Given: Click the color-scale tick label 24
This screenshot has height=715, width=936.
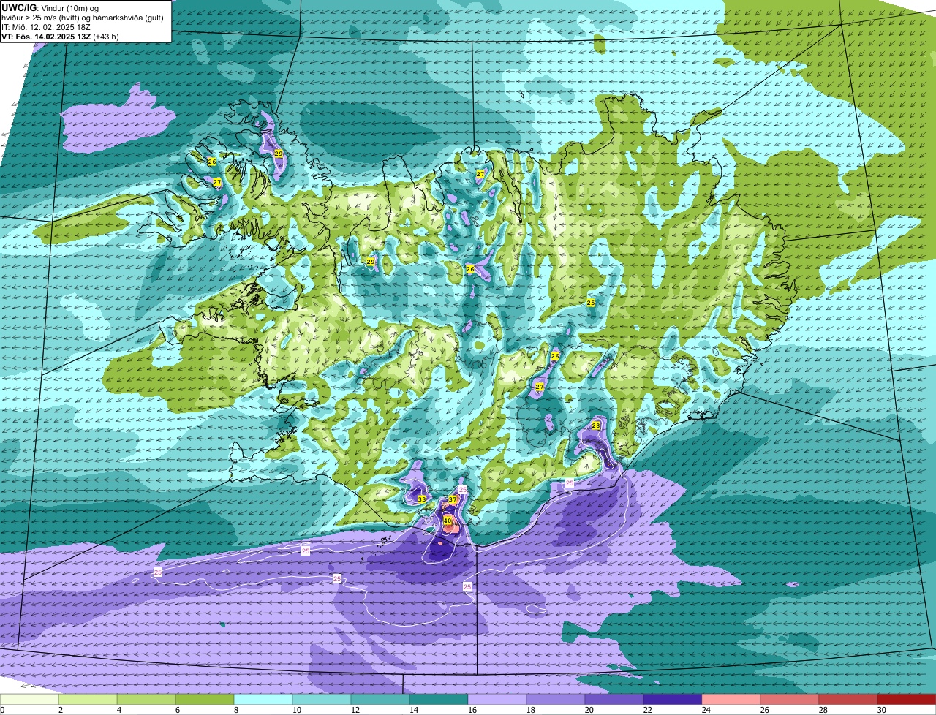Looking at the screenshot, I should click(706, 710).
